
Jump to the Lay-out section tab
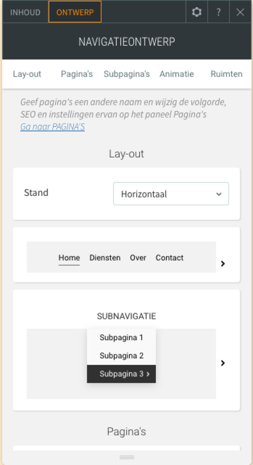(x=27, y=74)
